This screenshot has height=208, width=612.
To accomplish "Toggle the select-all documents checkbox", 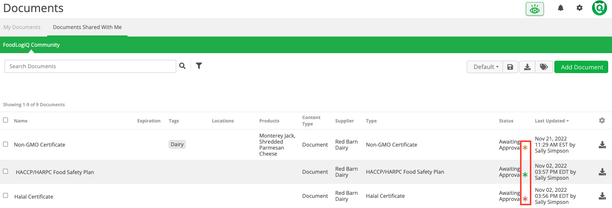I will (5, 120).
